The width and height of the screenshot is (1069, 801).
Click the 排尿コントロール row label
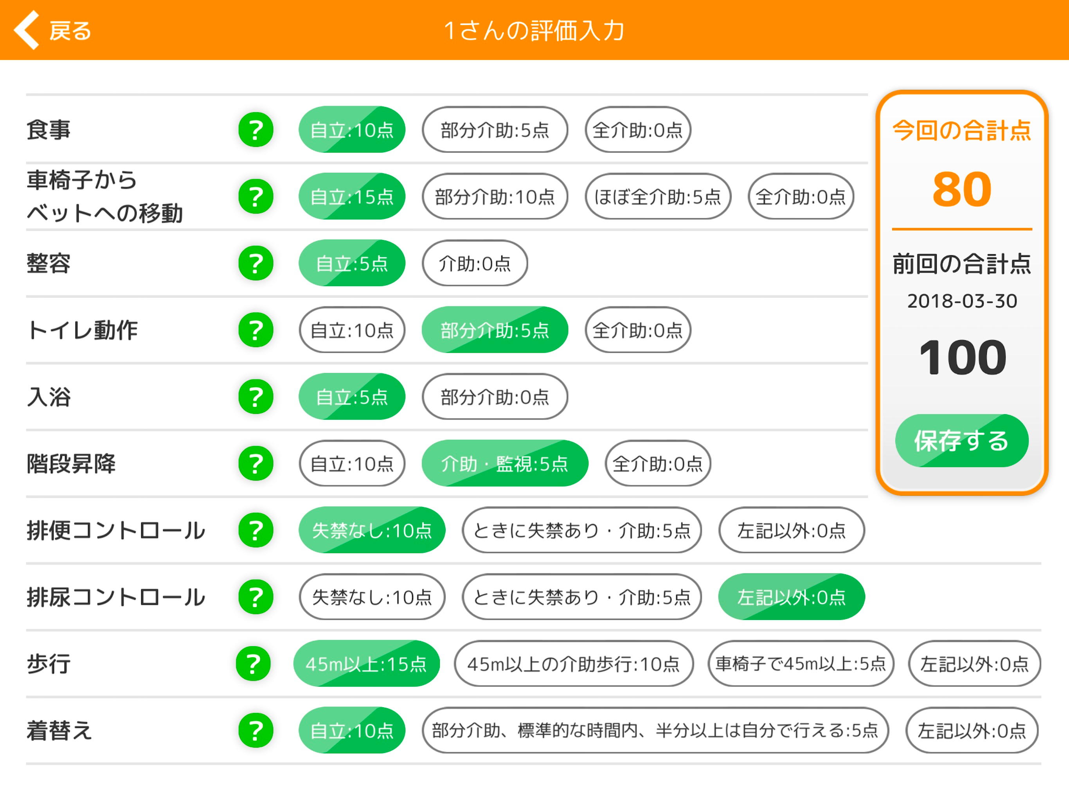[116, 597]
